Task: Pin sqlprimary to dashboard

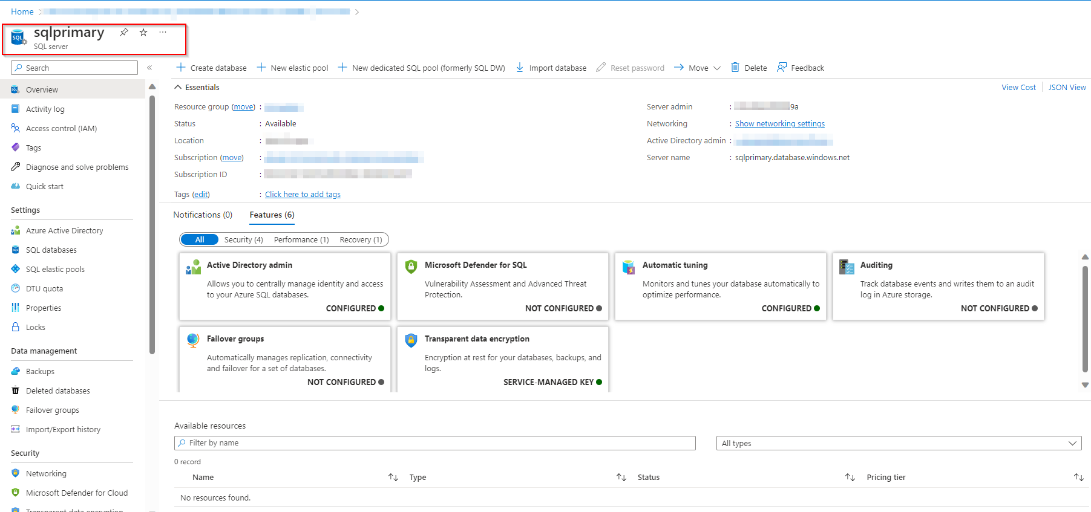Action: click(124, 33)
